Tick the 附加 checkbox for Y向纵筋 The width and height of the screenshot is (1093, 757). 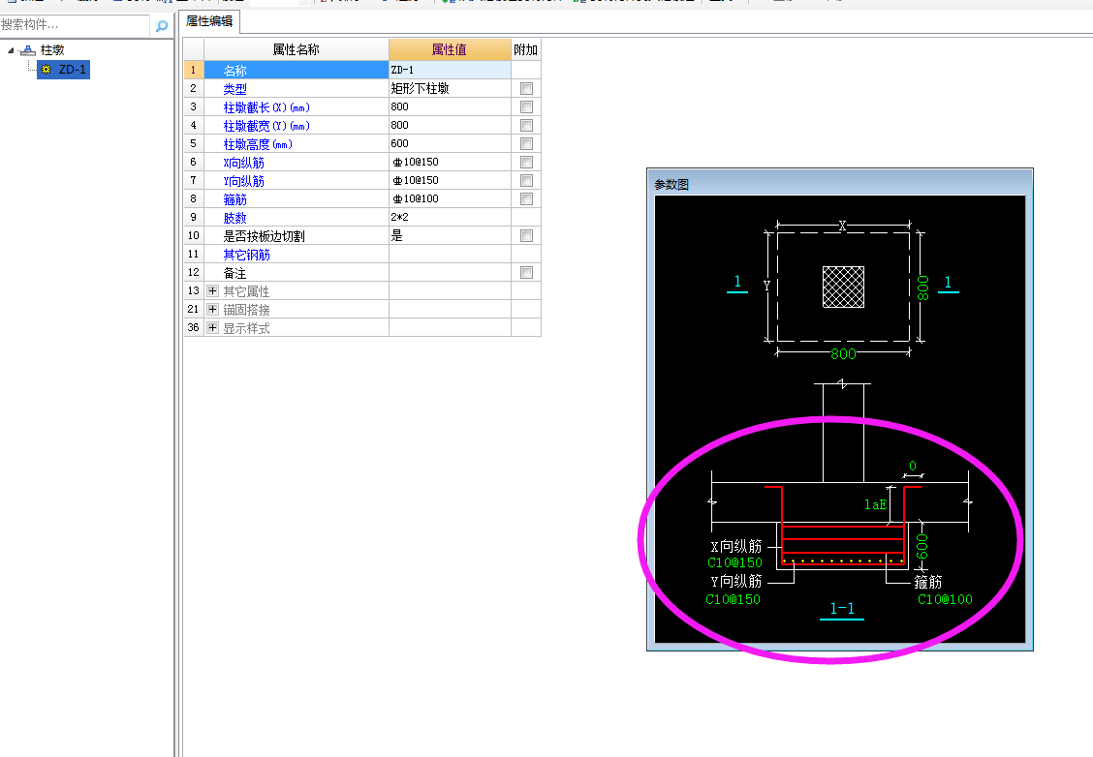click(x=526, y=180)
